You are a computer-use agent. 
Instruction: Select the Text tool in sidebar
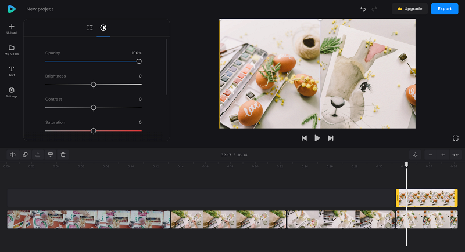(12, 69)
